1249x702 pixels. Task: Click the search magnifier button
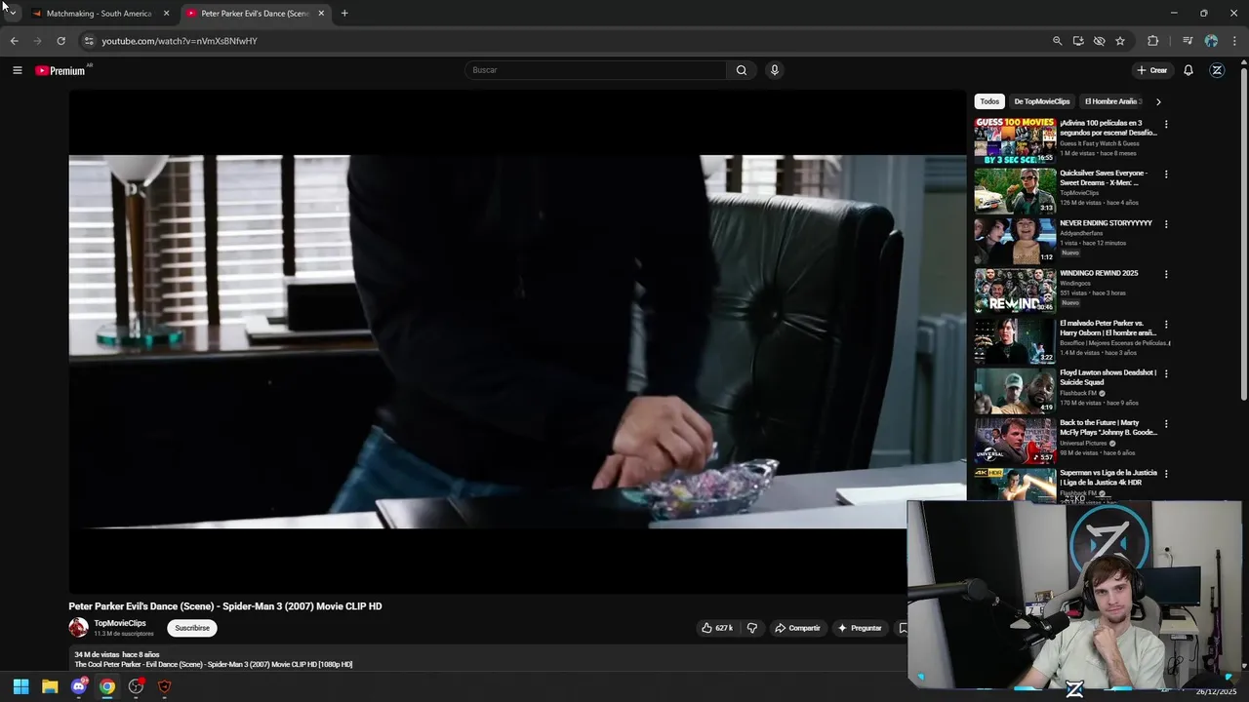pos(742,70)
